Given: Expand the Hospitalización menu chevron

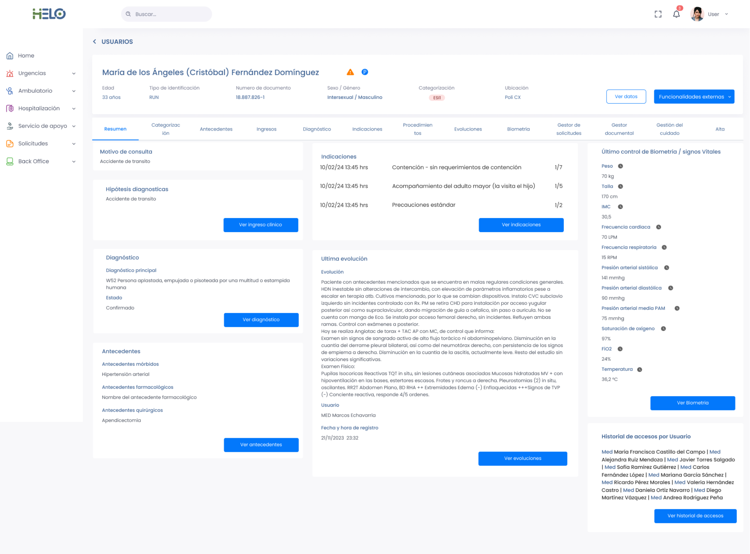Looking at the screenshot, I should (74, 109).
